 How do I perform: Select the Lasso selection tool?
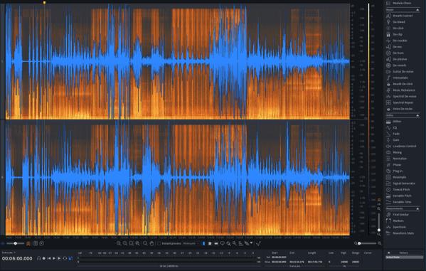pos(222,243)
